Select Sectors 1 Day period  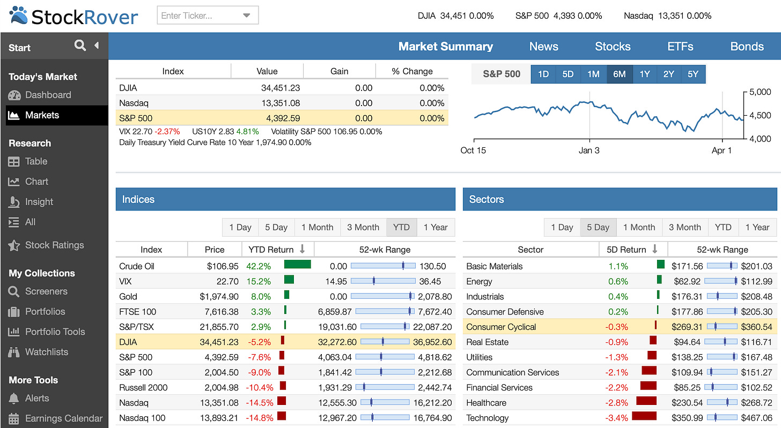[562, 227]
